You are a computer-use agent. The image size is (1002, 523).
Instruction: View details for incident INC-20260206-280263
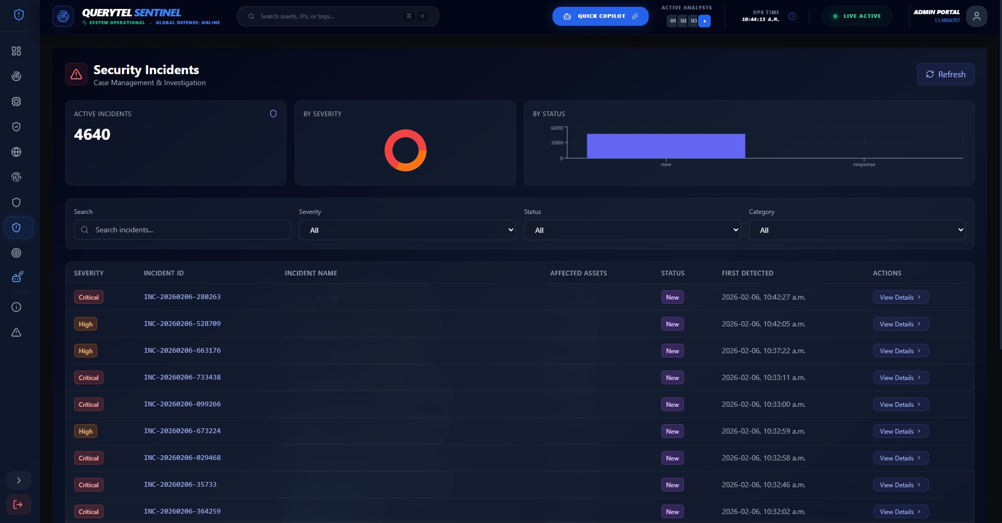click(900, 297)
